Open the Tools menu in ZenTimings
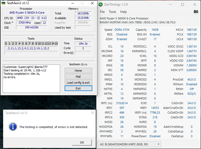Image resolution: width=201 pixels, height=149 pixels. click(112, 12)
